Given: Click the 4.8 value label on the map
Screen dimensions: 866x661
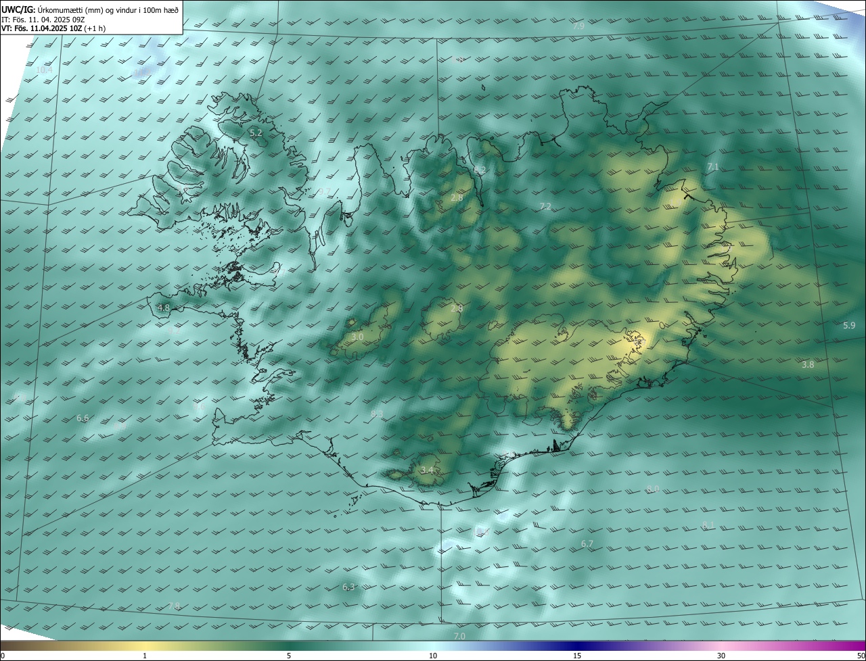Looking at the screenshot, I should coord(164,308).
